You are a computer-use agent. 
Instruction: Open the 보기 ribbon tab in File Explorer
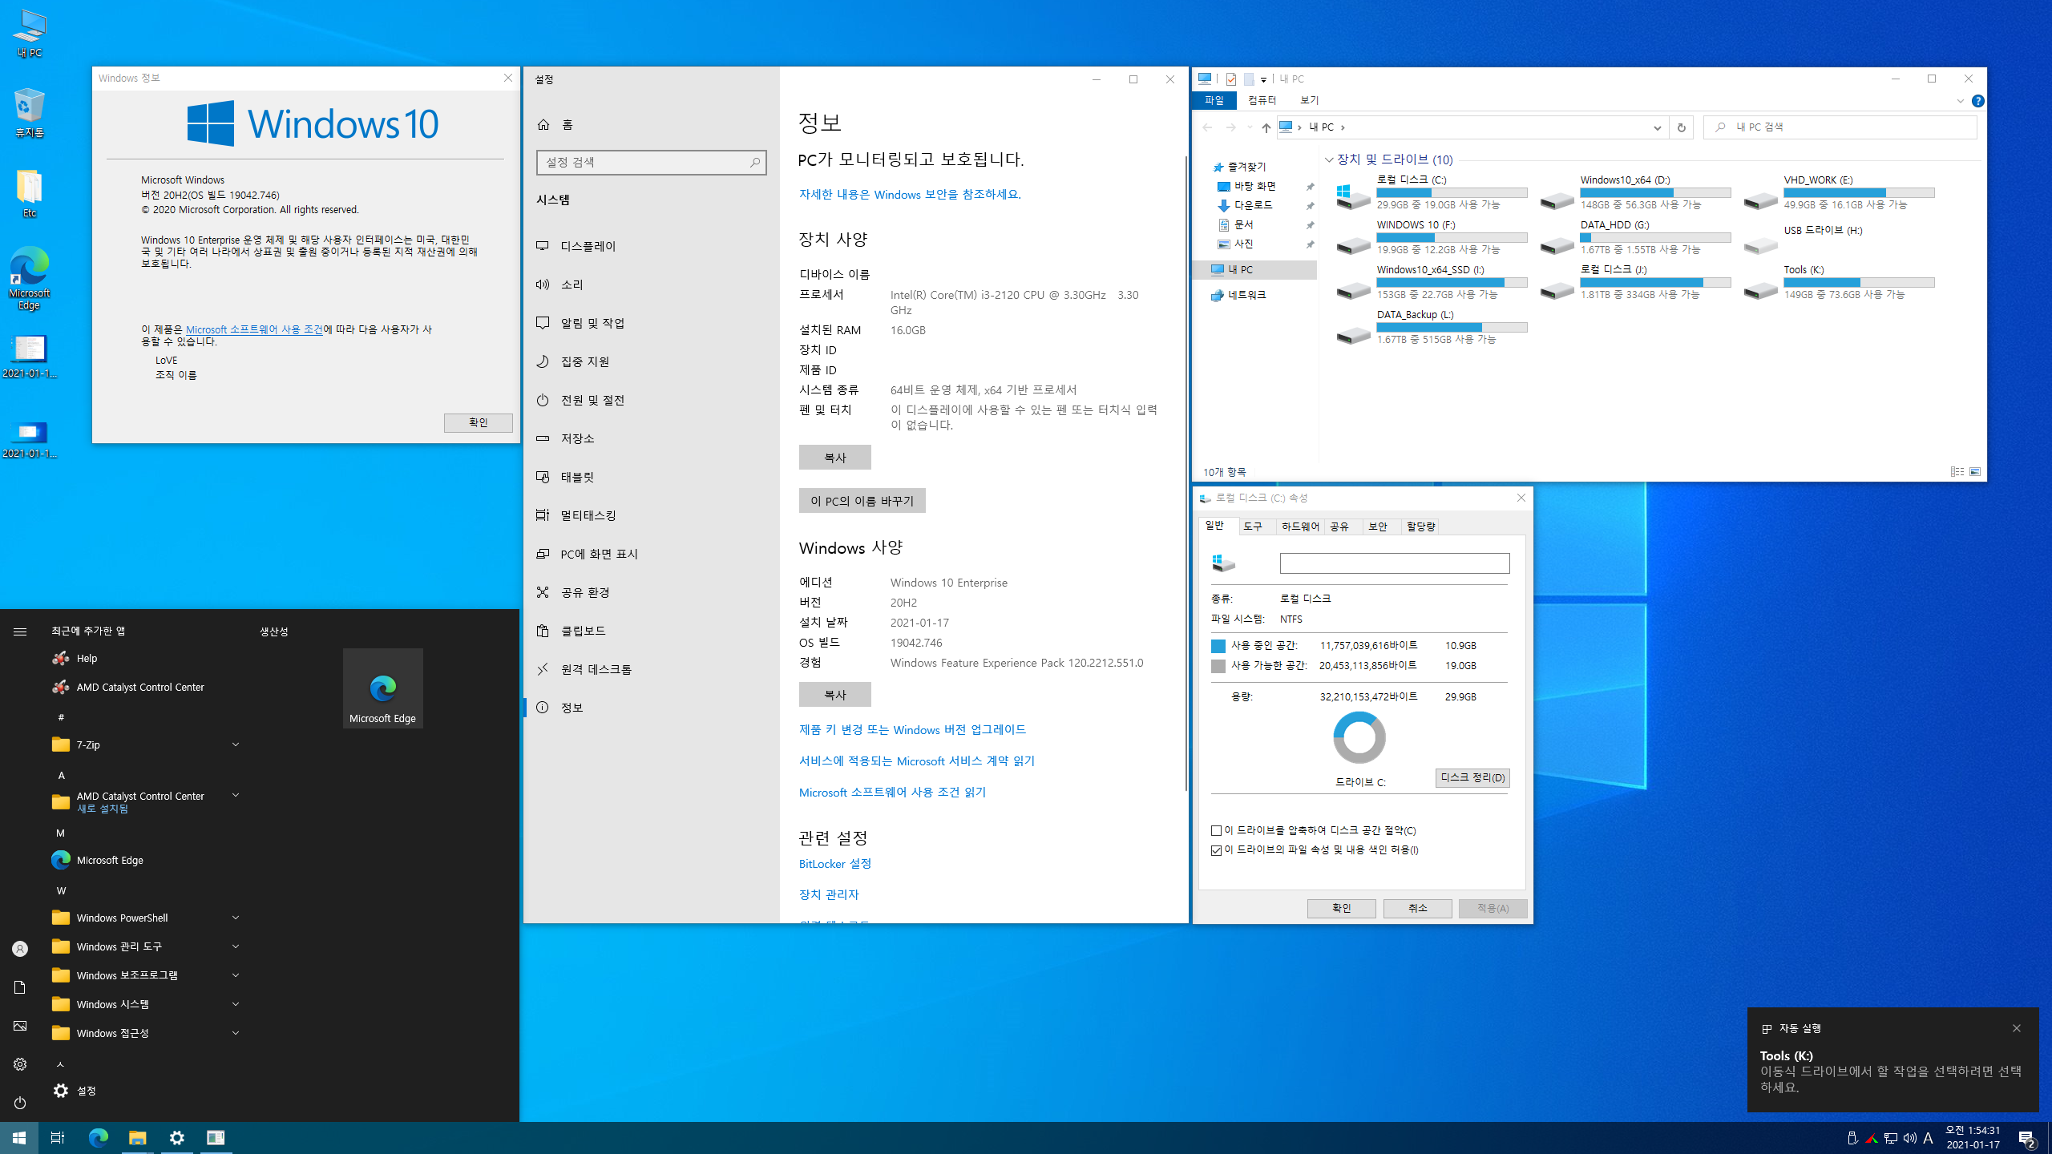[1309, 100]
